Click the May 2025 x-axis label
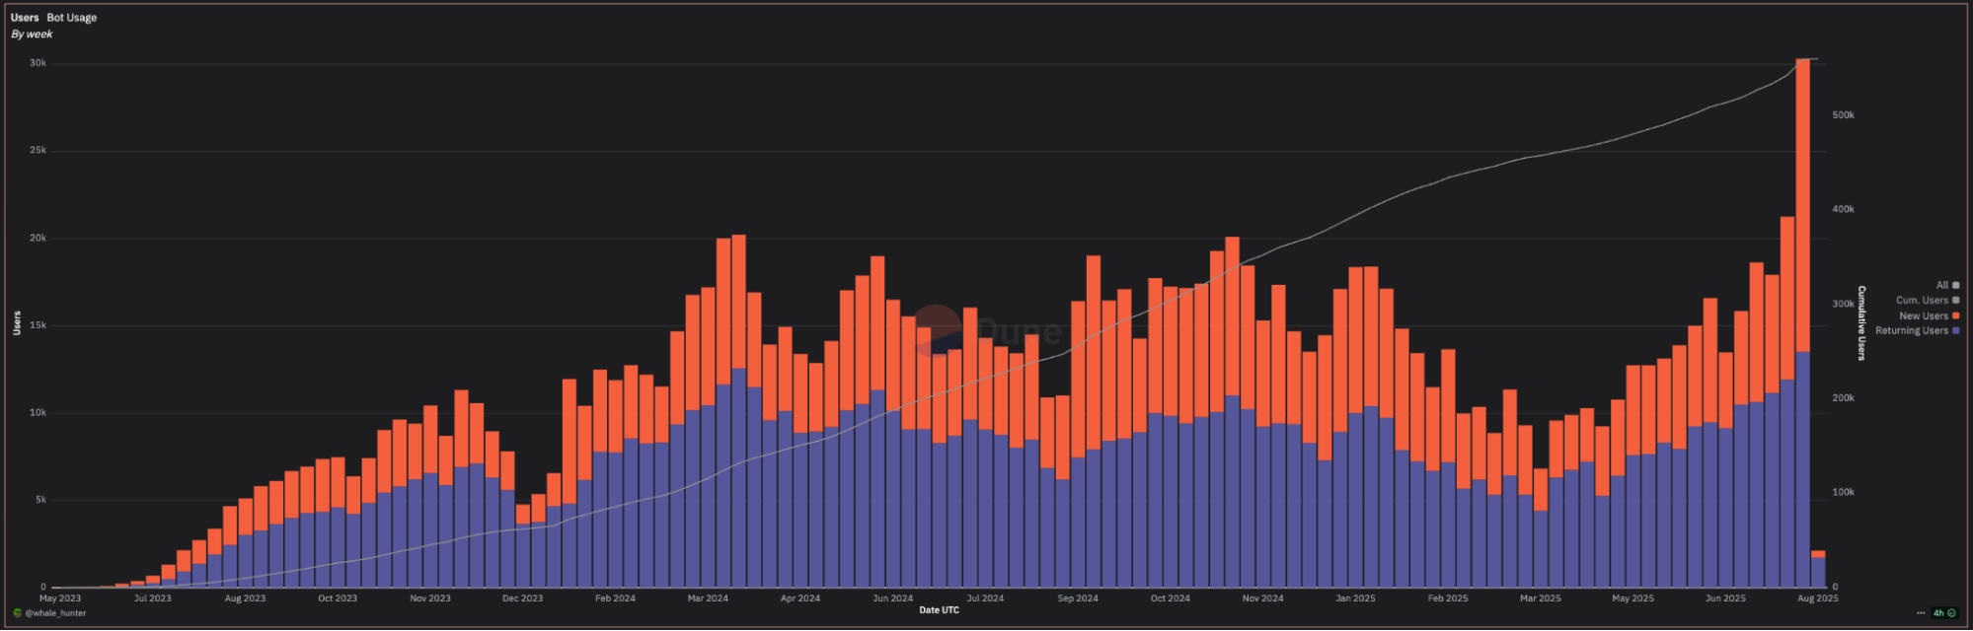The width and height of the screenshot is (1973, 631). pos(1632,598)
